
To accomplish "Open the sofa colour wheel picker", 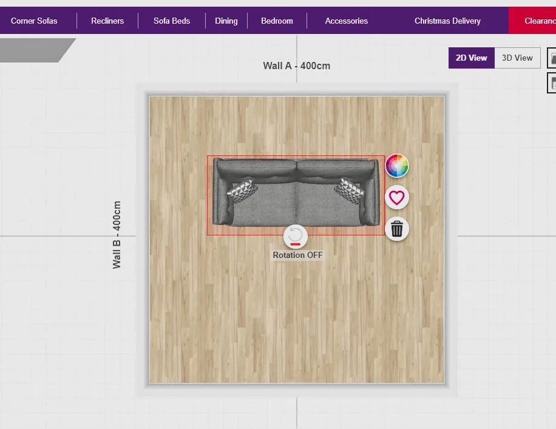I will [397, 166].
